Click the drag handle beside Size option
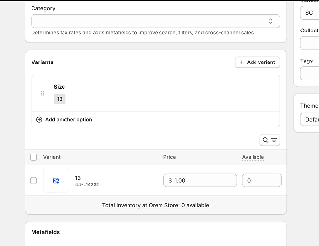The image size is (319, 246). (x=43, y=93)
